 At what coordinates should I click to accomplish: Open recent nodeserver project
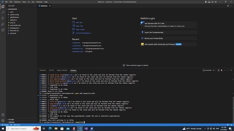coord(76,43)
